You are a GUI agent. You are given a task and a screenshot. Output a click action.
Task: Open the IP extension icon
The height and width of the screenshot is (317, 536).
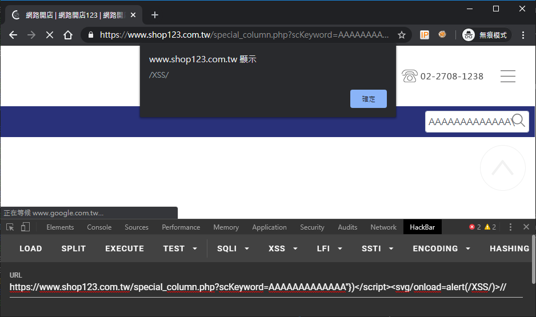[424, 35]
